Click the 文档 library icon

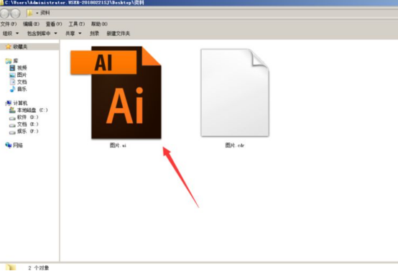pos(12,82)
